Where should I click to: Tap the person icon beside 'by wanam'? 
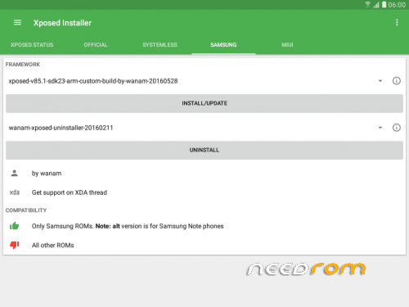click(x=15, y=174)
